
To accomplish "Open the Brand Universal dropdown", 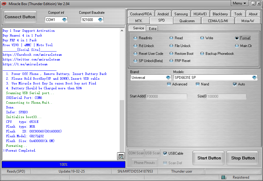I will pos(168,78).
